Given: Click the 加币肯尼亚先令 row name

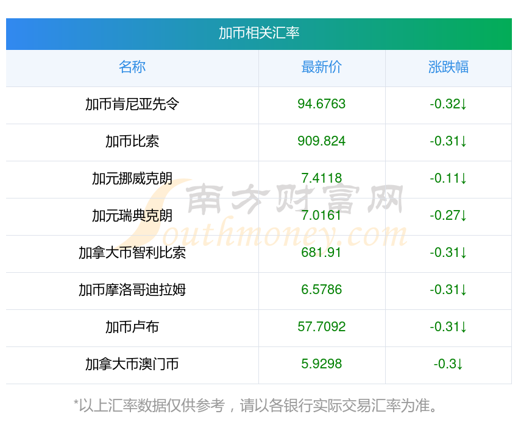Looking at the screenshot, I should coord(132,104).
